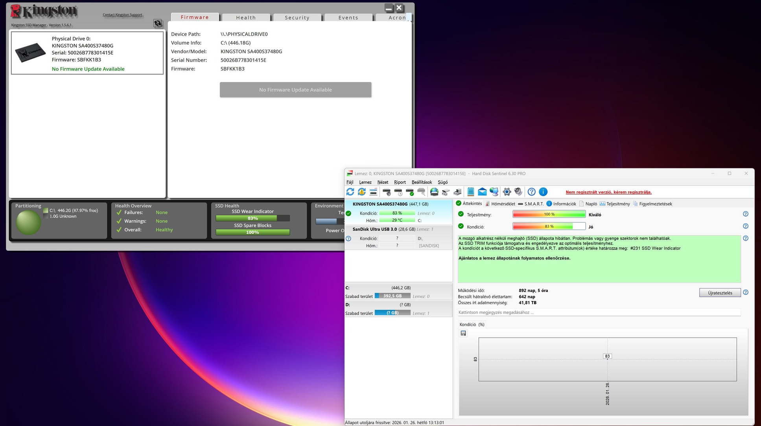Viewport: 761px width, 426px height.
Task: Click the email envelope toolbar icon
Action: tap(482, 192)
